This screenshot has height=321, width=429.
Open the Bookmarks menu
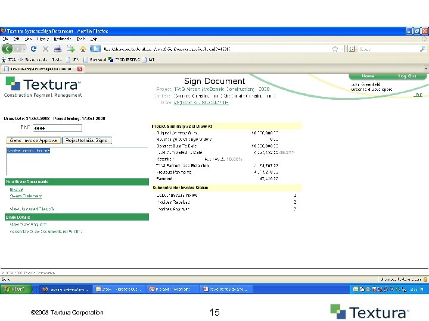tap(63, 39)
